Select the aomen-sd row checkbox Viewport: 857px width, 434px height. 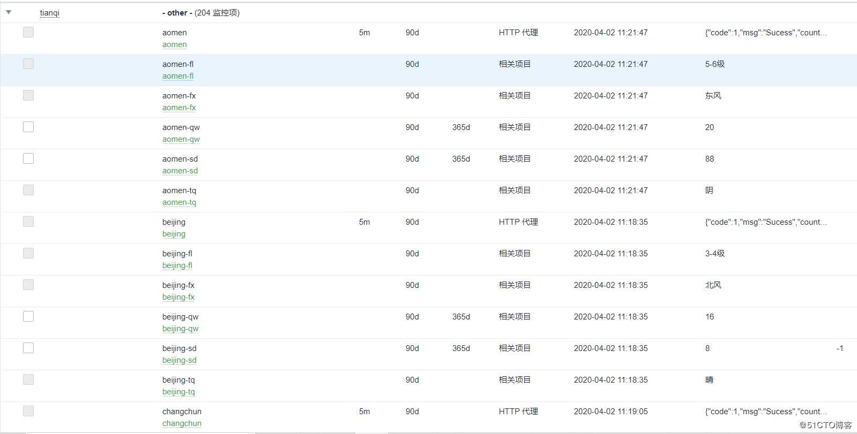pos(28,158)
